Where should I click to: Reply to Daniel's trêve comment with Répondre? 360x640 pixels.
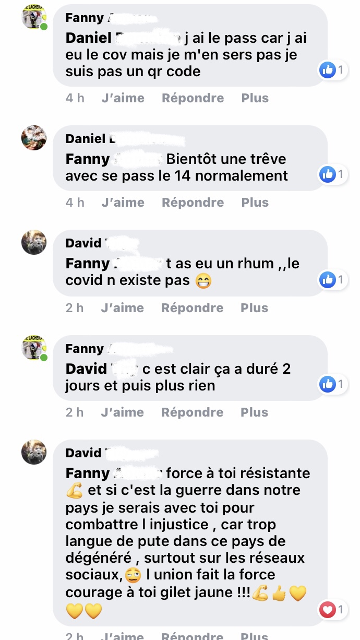click(193, 203)
